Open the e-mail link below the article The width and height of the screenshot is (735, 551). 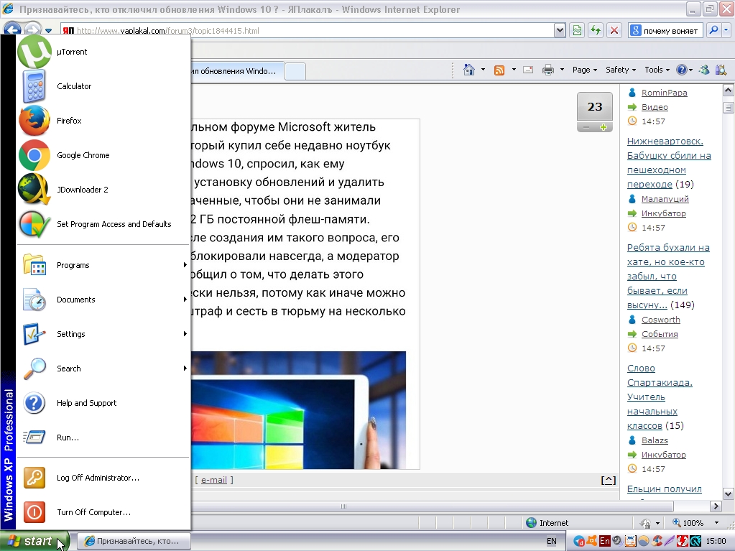213,480
